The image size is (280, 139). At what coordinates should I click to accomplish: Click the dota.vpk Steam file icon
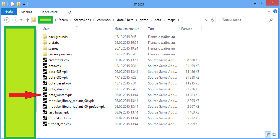point(45,66)
